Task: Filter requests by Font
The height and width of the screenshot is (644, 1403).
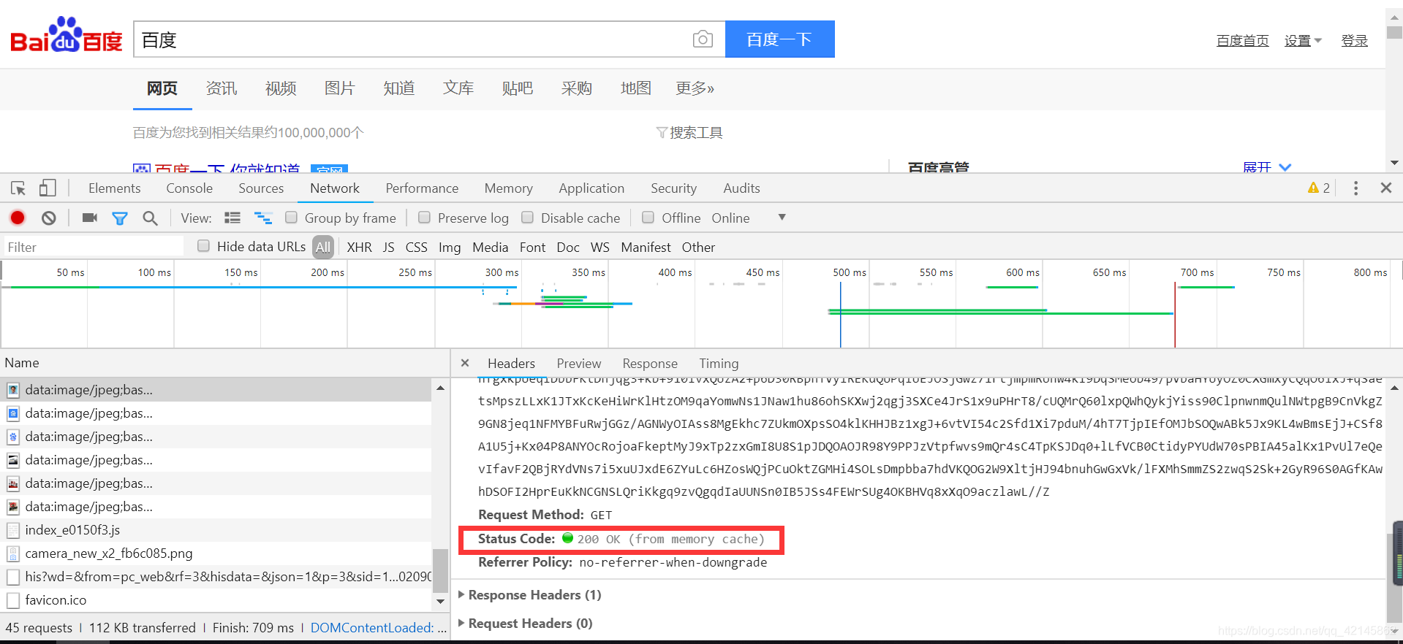Action: pyautogui.click(x=533, y=247)
